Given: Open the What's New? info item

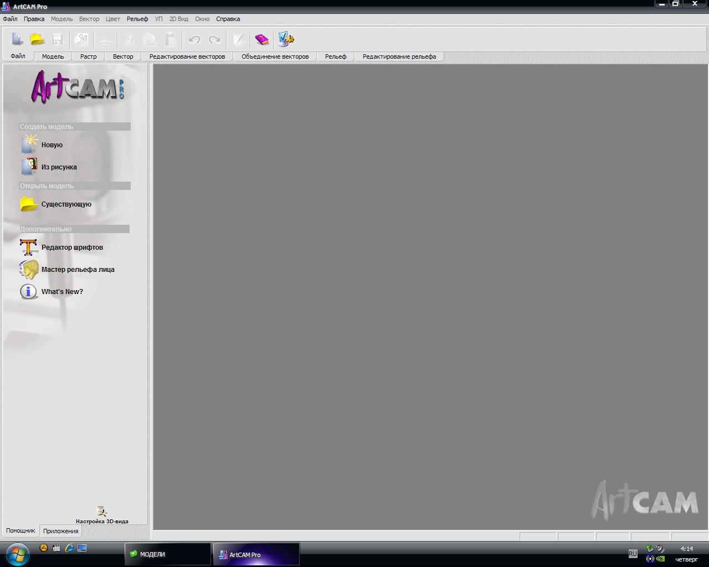Looking at the screenshot, I should pos(29,292).
